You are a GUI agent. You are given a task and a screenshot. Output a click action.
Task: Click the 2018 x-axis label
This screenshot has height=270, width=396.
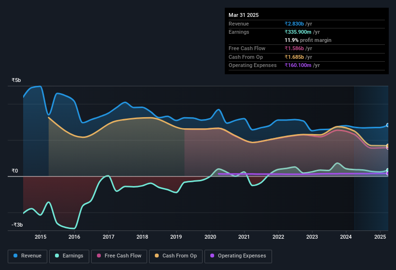tap(142, 237)
